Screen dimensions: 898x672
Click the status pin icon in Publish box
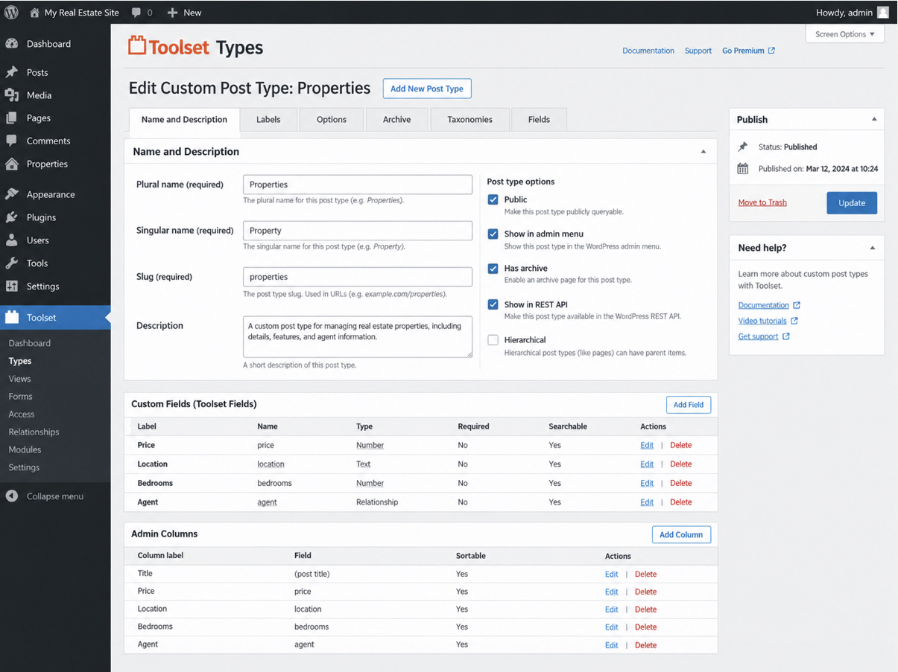(742, 147)
